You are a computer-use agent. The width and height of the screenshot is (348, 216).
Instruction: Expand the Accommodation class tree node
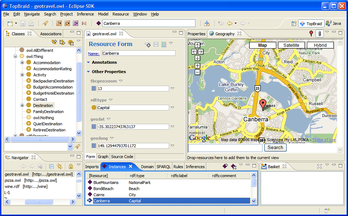coord(22,63)
